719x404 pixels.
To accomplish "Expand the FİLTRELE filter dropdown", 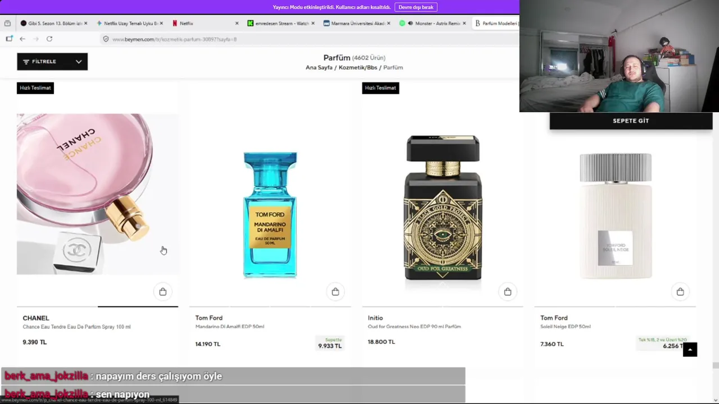I will click(x=52, y=62).
